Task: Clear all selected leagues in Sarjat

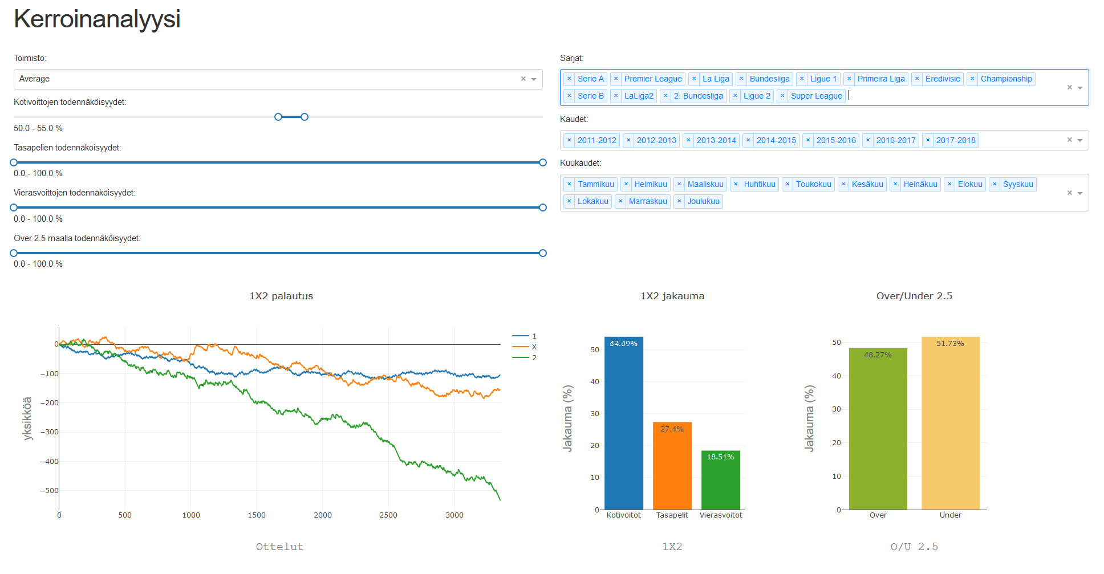Action: 1069,87
